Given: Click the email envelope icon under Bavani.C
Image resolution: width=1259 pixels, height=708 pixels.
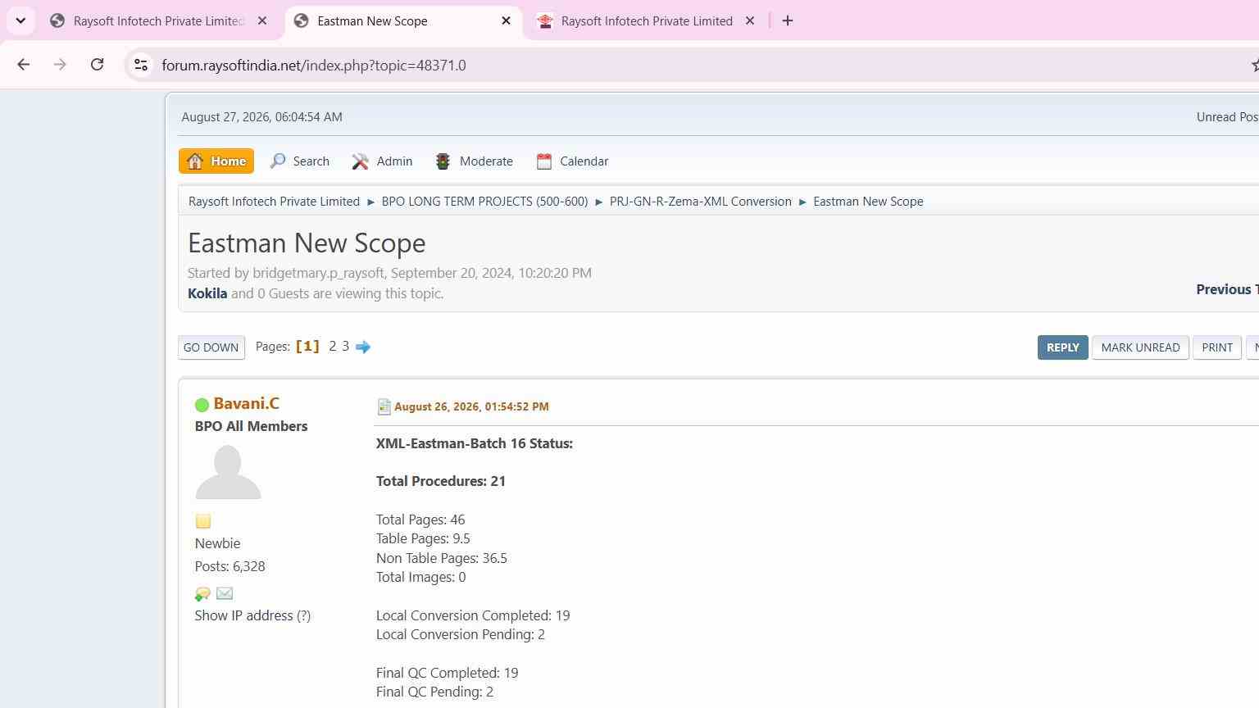Looking at the screenshot, I should (225, 593).
